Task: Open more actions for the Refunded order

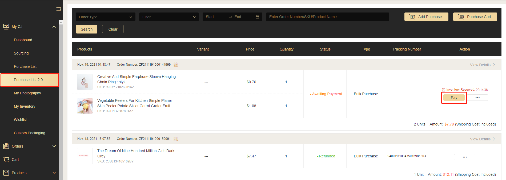Action: pos(464,157)
